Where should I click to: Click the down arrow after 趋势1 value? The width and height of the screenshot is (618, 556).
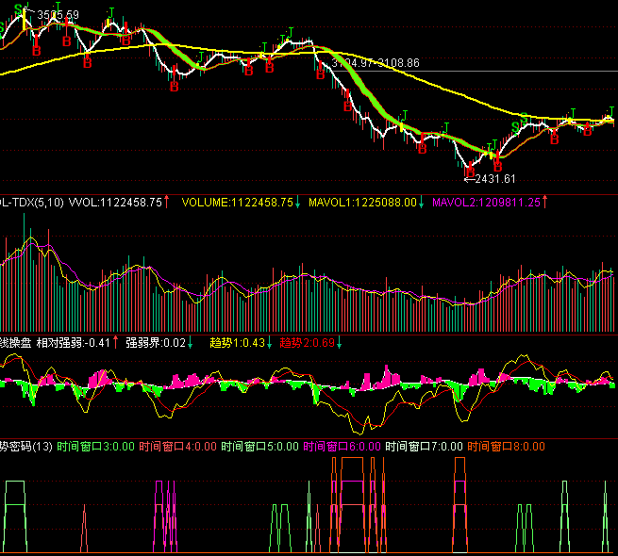pos(270,342)
